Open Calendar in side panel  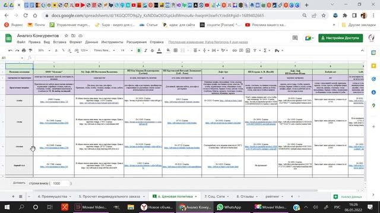pos(373,53)
